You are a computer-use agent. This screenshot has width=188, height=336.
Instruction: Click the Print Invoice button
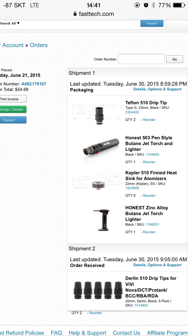click(x=13, y=99)
